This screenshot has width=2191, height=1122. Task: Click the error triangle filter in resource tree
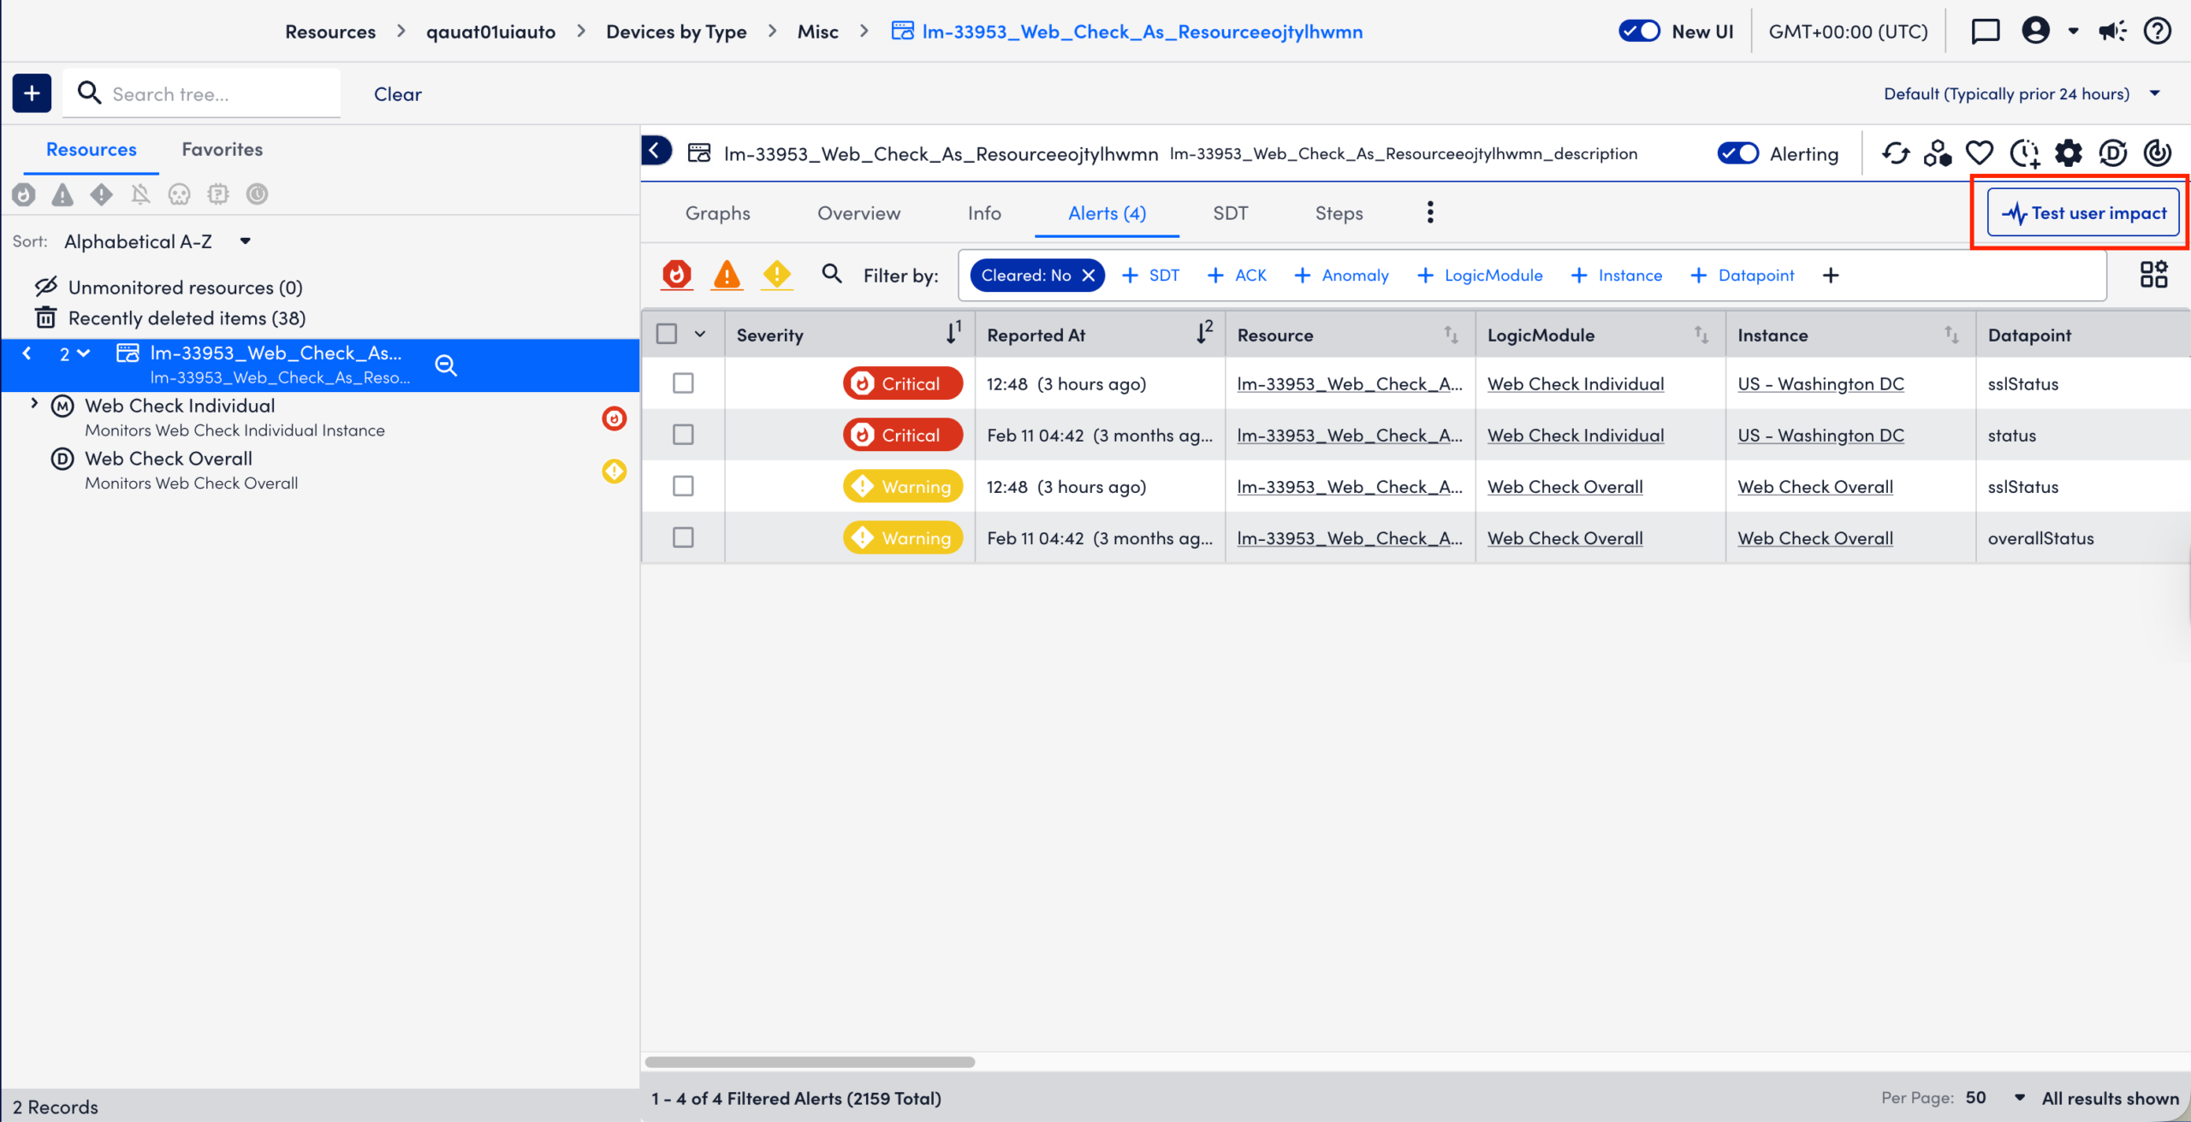(x=62, y=194)
